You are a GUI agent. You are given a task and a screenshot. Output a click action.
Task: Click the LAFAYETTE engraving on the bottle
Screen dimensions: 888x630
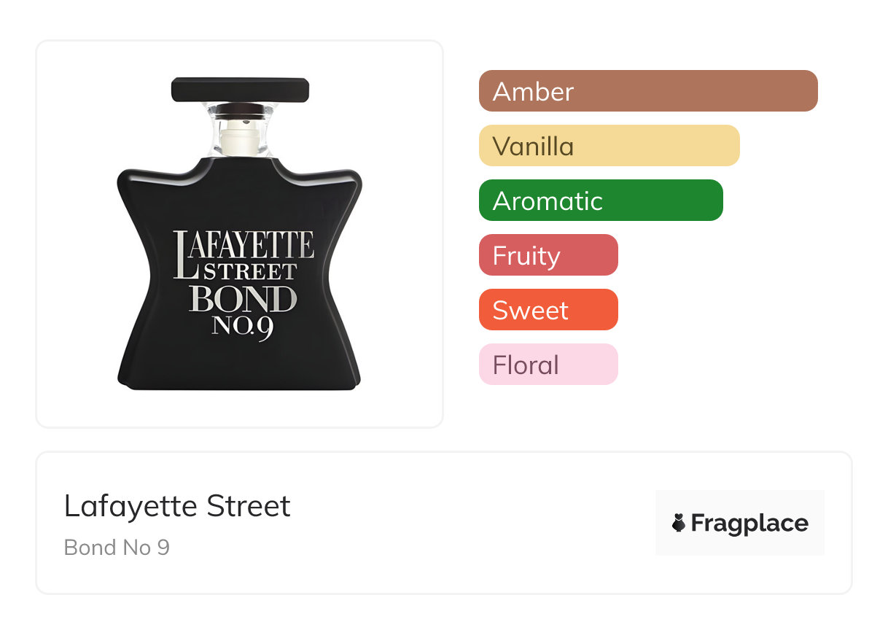click(244, 246)
